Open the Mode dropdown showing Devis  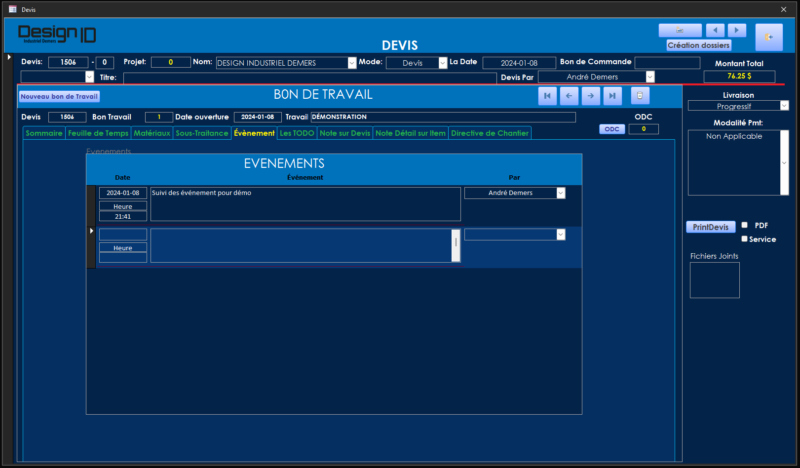tap(443, 63)
